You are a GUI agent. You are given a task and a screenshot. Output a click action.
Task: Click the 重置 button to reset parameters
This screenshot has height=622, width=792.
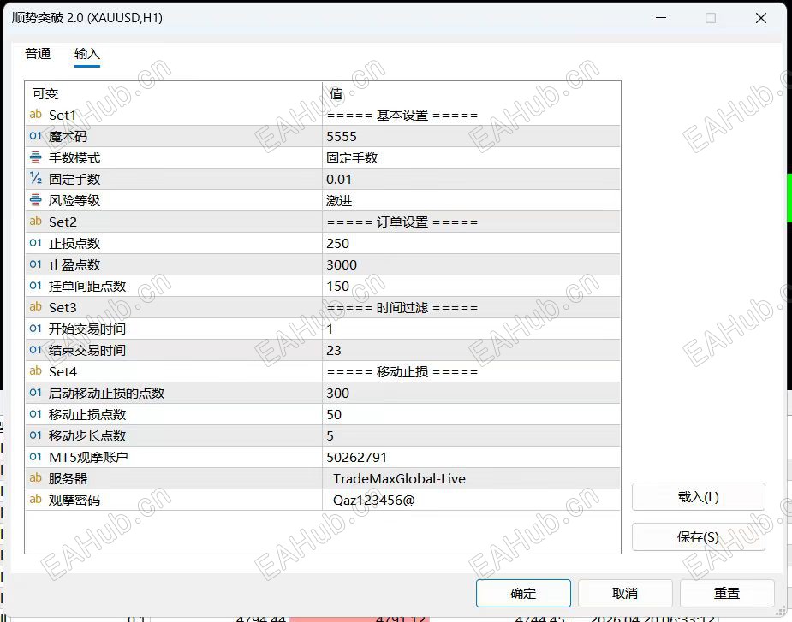727,593
